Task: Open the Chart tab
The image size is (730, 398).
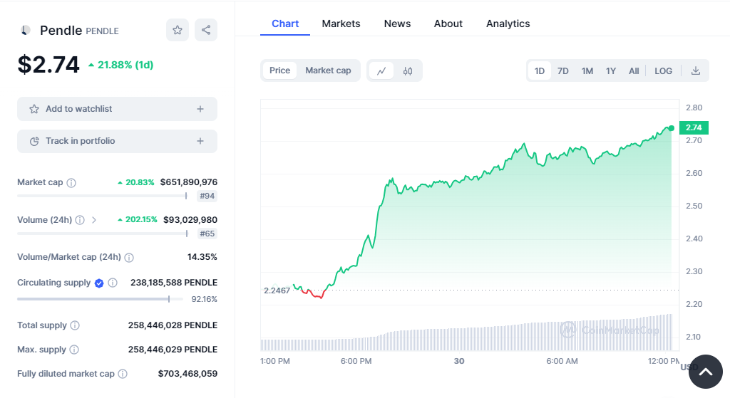Action: coord(285,23)
